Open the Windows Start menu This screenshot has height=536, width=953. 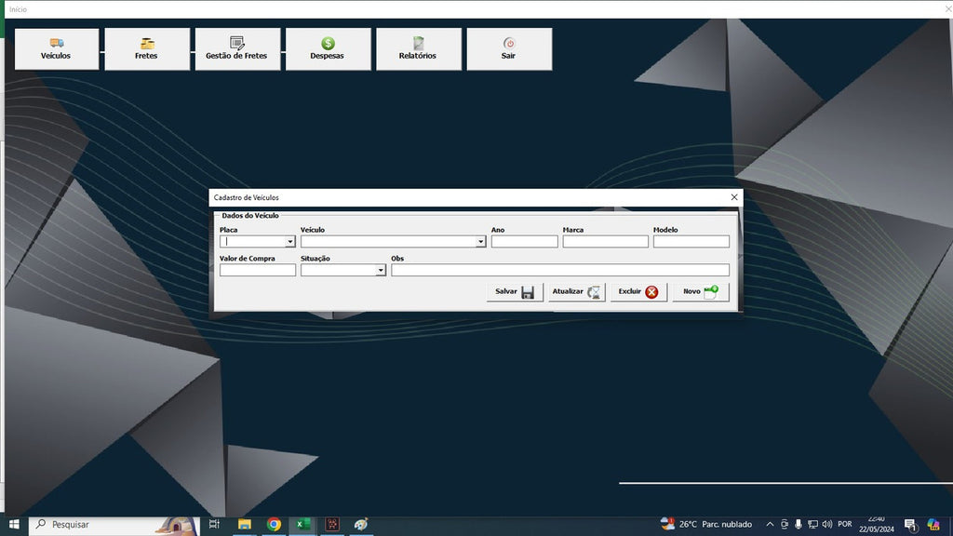(14, 525)
